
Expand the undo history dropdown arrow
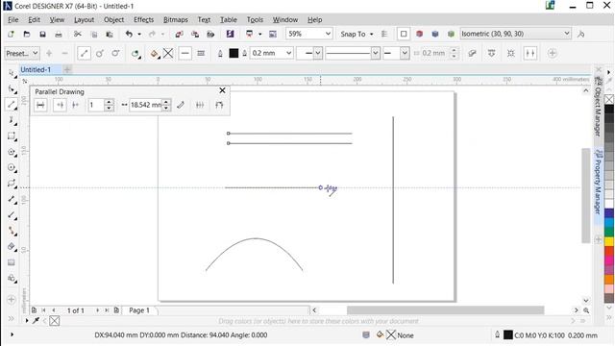[138, 35]
